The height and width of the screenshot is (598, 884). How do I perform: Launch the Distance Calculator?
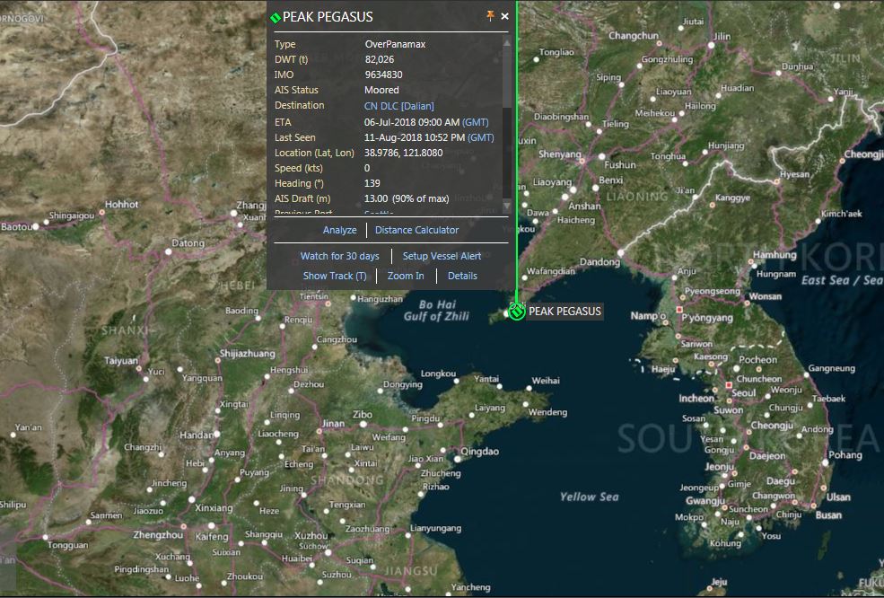[416, 231]
